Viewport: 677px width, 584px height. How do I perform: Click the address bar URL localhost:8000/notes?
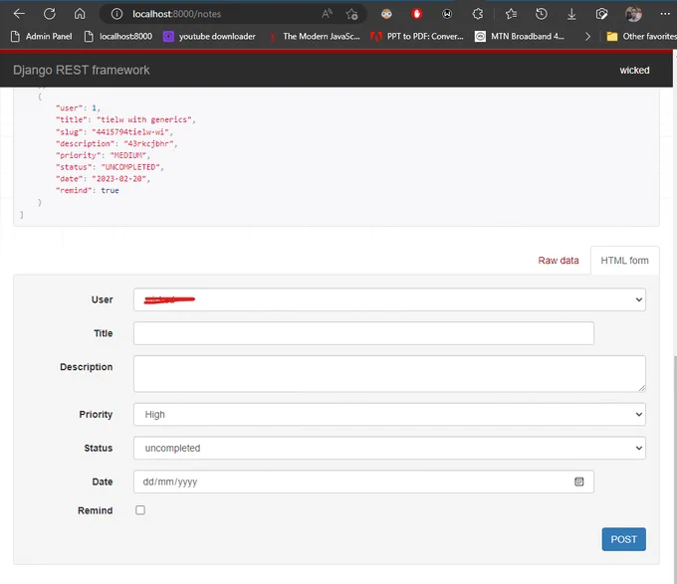coord(176,14)
